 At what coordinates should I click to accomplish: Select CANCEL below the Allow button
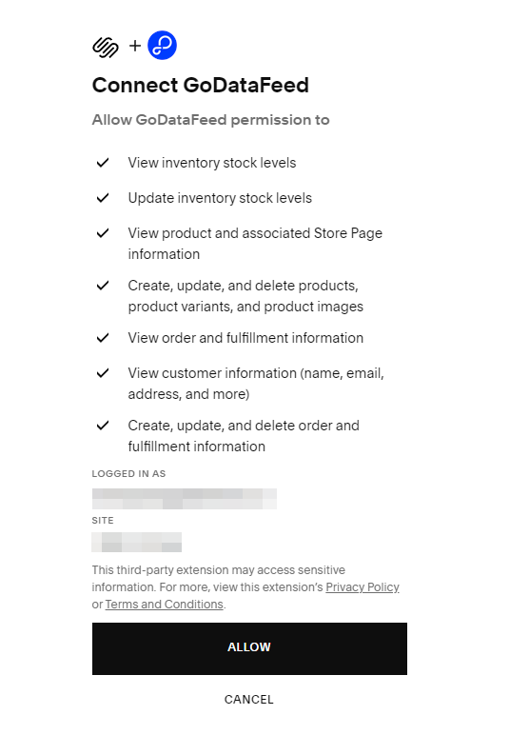coord(248,700)
